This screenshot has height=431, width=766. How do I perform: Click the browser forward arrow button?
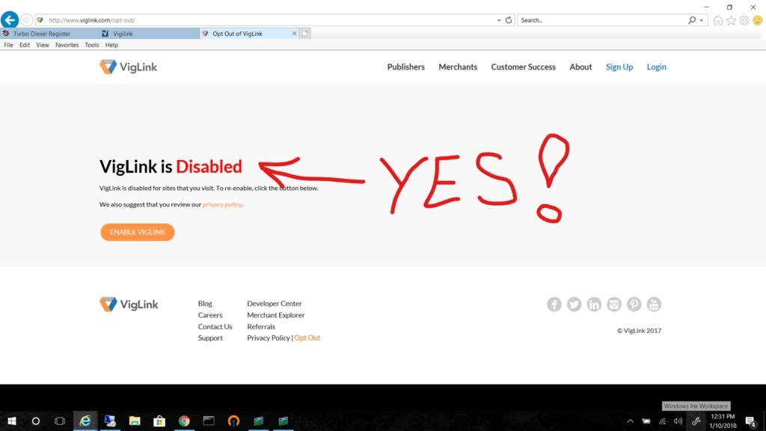click(x=26, y=20)
